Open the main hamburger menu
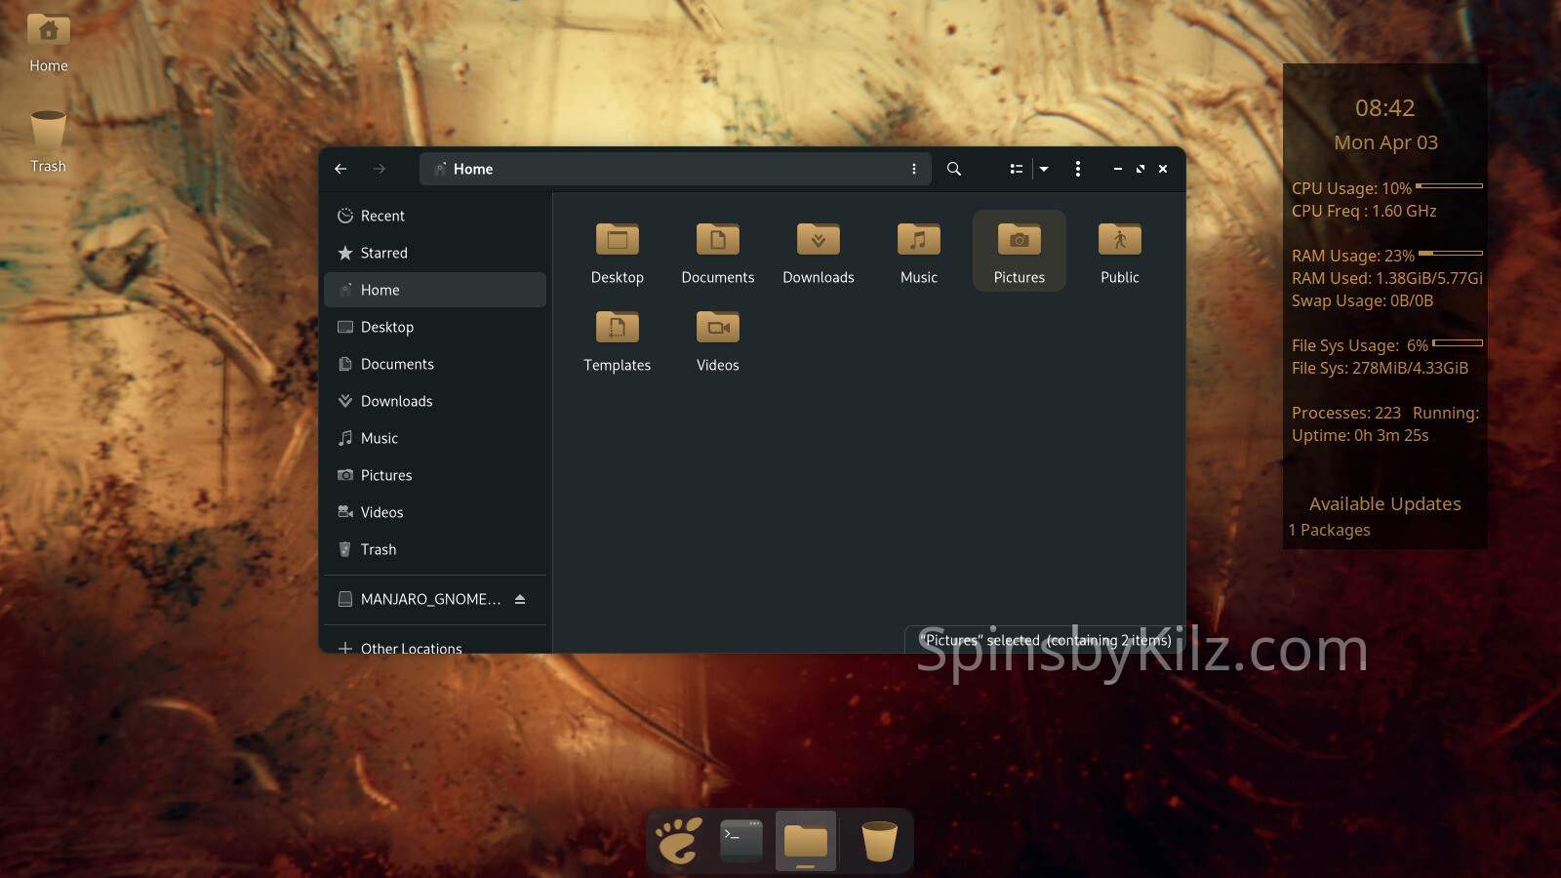The width and height of the screenshot is (1561, 878). tap(1077, 169)
